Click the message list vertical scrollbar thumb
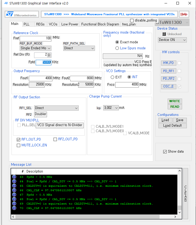The height and width of the screenshot is (225, 196). pos(179,208)
